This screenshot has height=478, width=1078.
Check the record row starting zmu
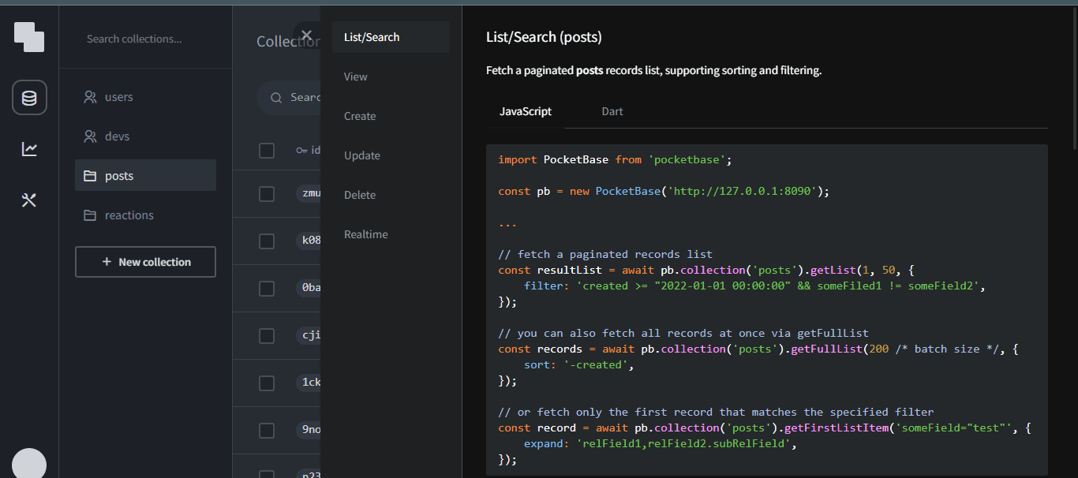[267, 193]
